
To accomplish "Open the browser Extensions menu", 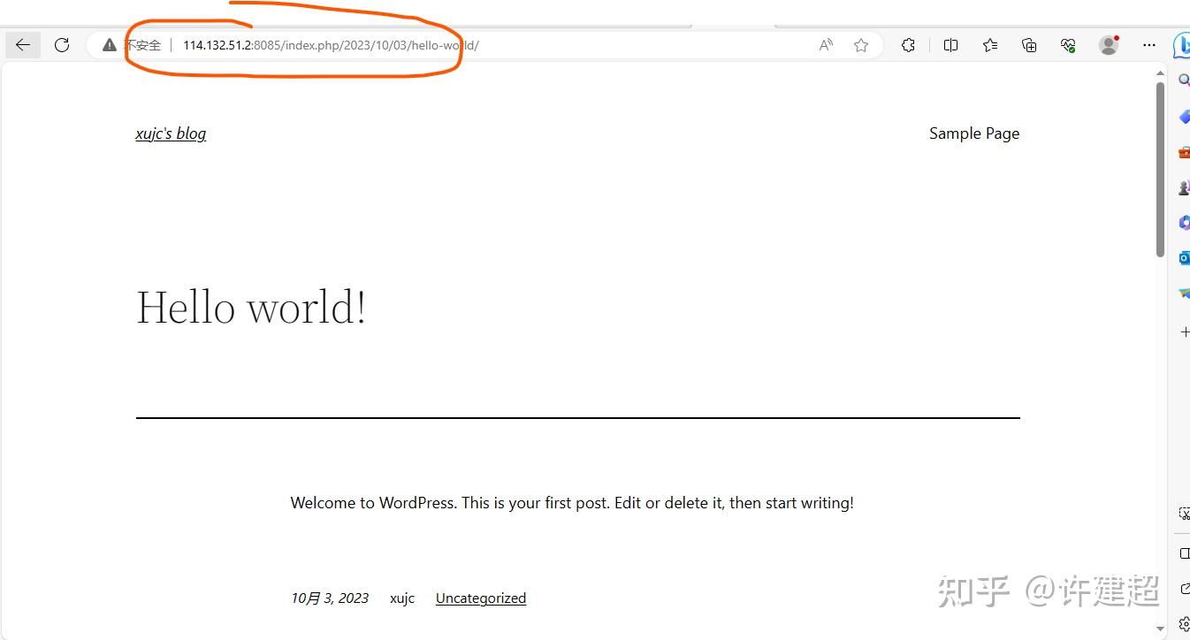I will (x=908, y=45).
